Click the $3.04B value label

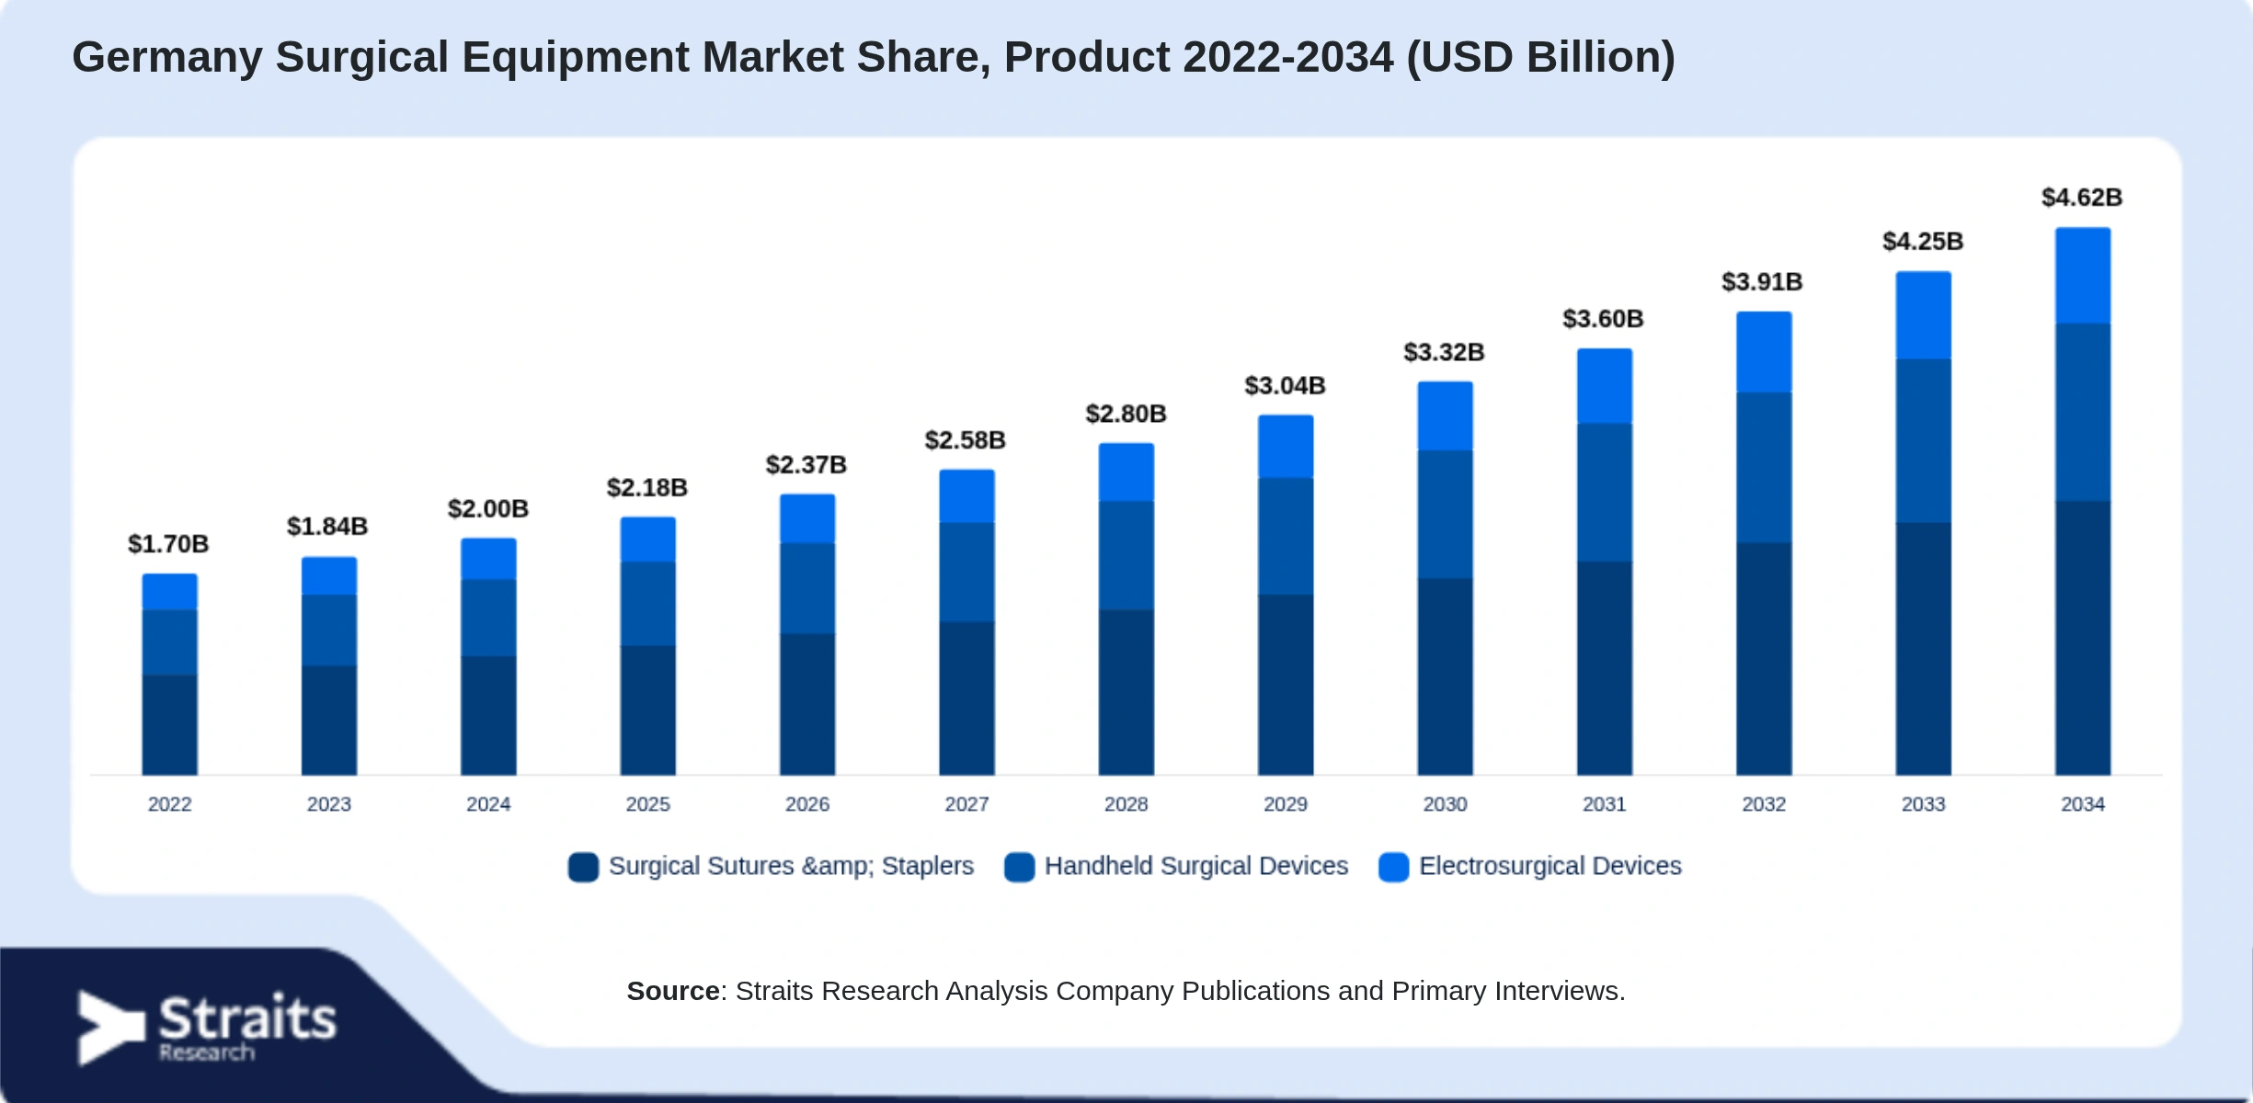pyautogui.click(x=1286, y=386)
